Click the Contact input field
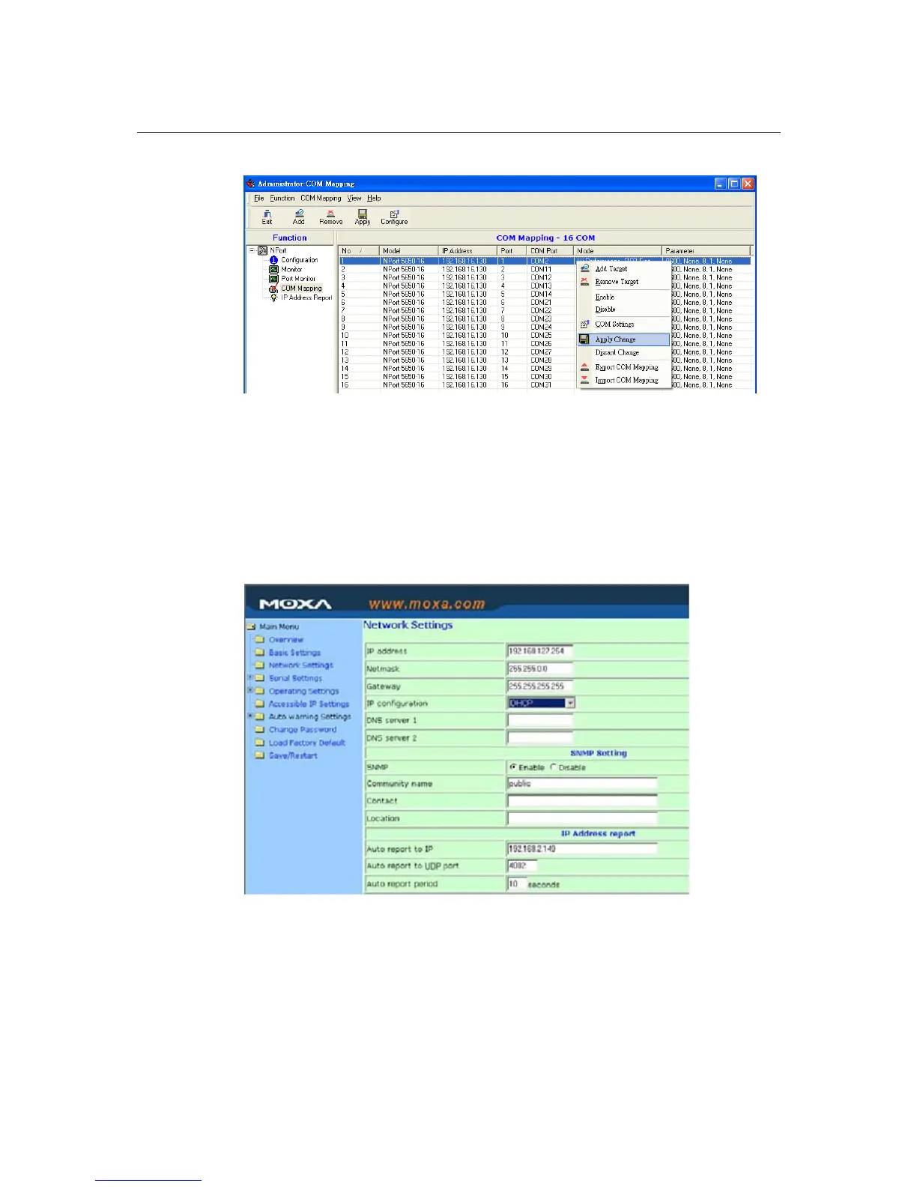917x1187 pixels. [x=582, y=801]
